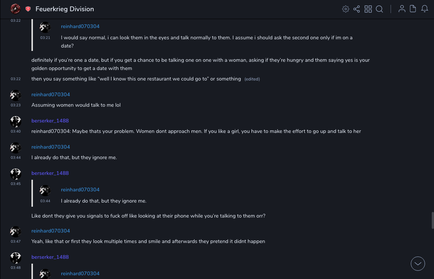
Task: Click the share icon in the header
Action: [357, 9]
